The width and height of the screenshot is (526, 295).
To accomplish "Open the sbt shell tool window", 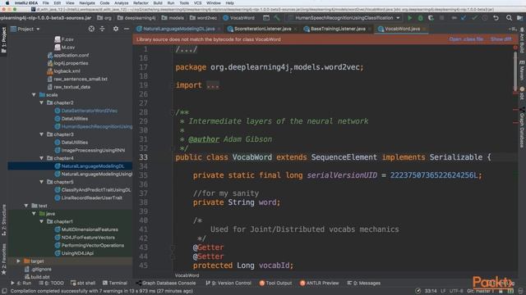I will (x=83, y=283).
